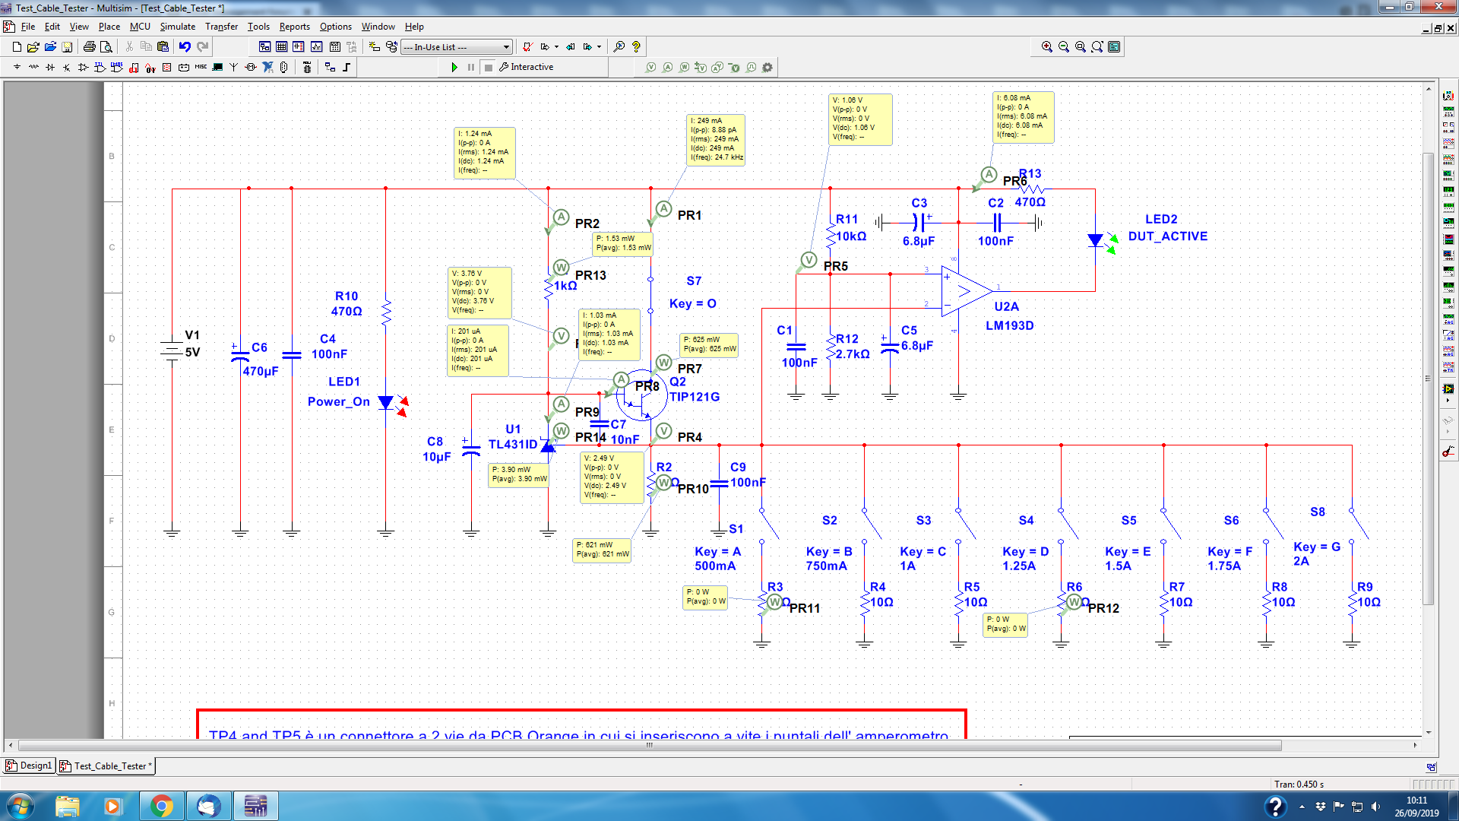Select the Power probe tool

[684, 68]
